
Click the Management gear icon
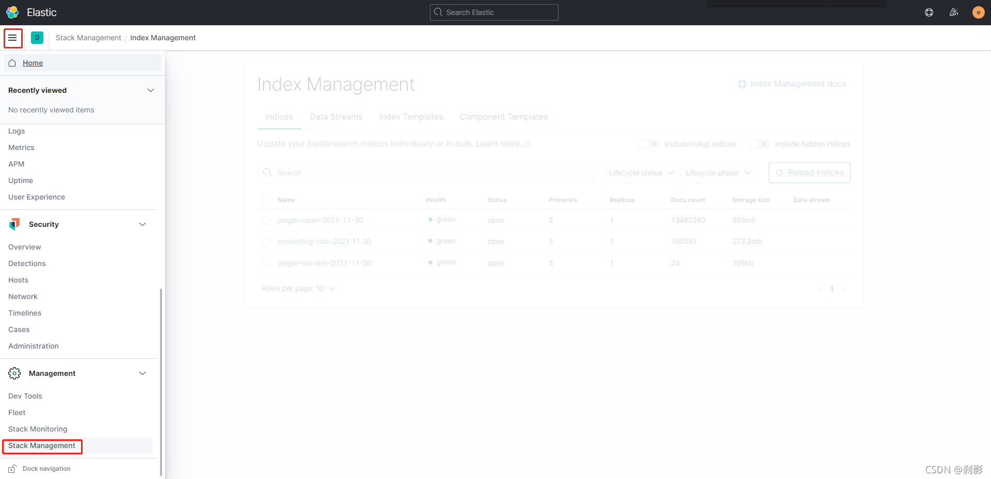[14, 373]
